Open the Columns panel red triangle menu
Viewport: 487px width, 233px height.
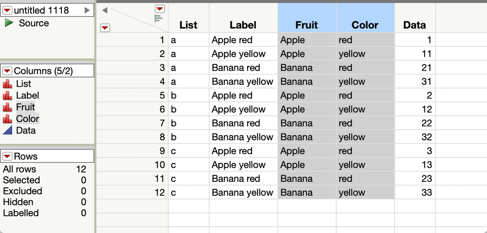click(x=7, y=71)
